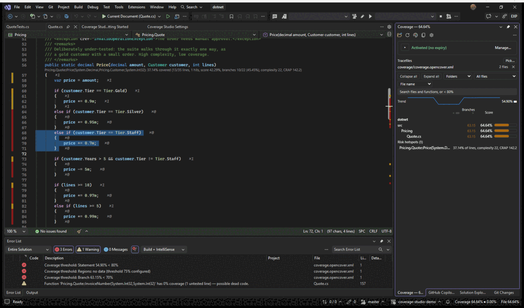Open the Price member navigation dropdown
This screenshot has height=308, width=524.
[x=323, y=34]
